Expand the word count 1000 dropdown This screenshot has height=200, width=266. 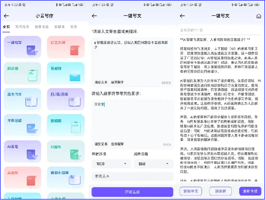point(111,164)
